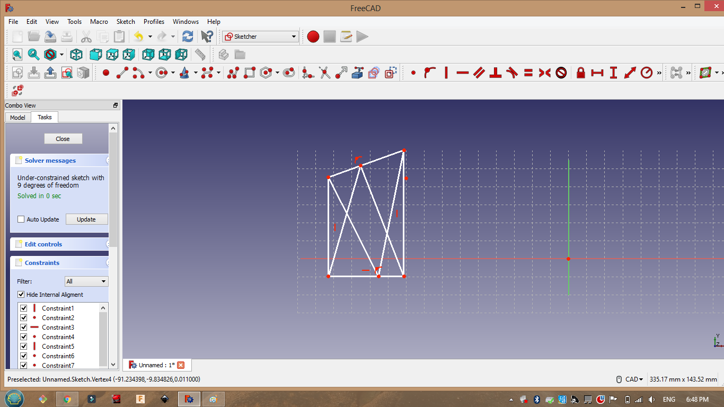Expand the B-spline tool dropdown arrow
Image resolution: width=724 pixels, height=407 pixels.
click(218, 73)
